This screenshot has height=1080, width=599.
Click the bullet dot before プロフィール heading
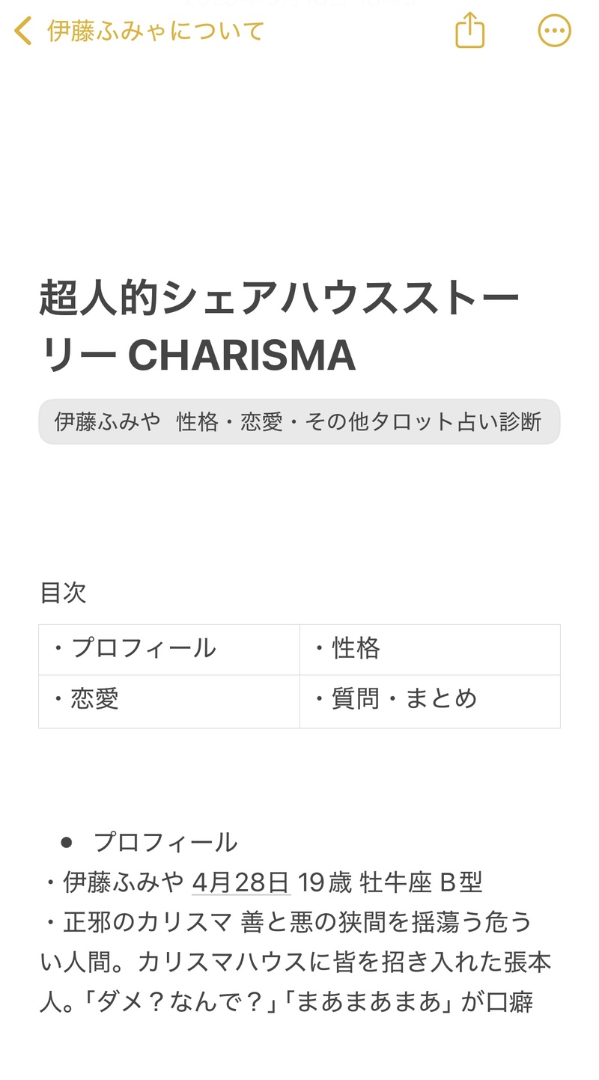67,843
